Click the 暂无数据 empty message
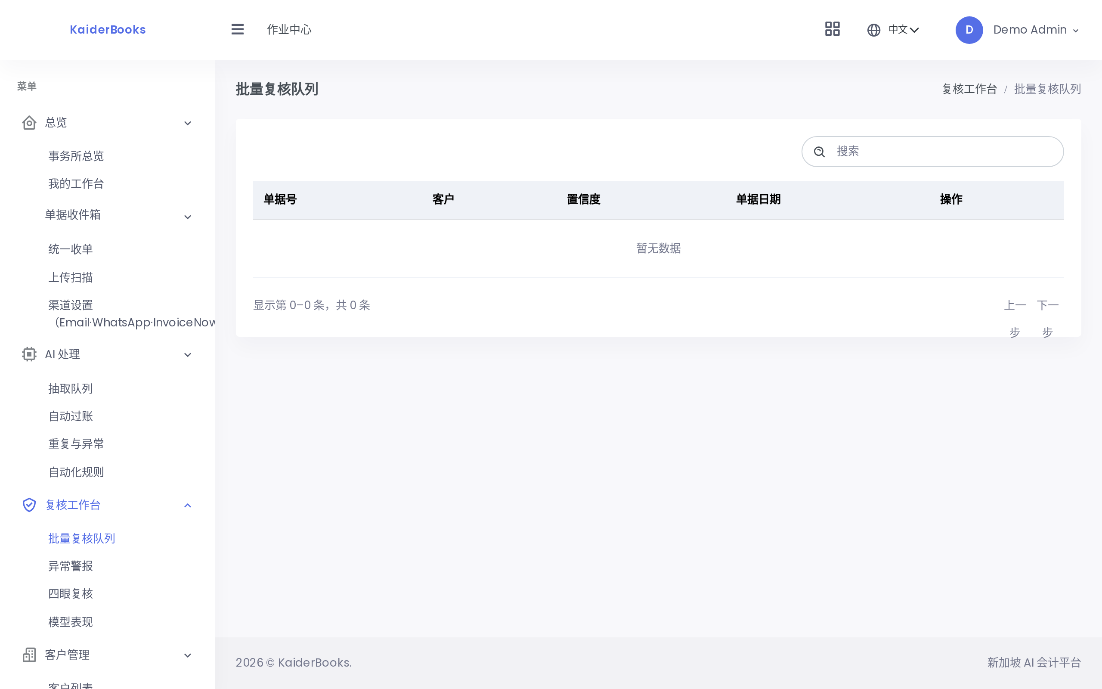The height and width of the screenshot is (689, 1102). point(659,248)
